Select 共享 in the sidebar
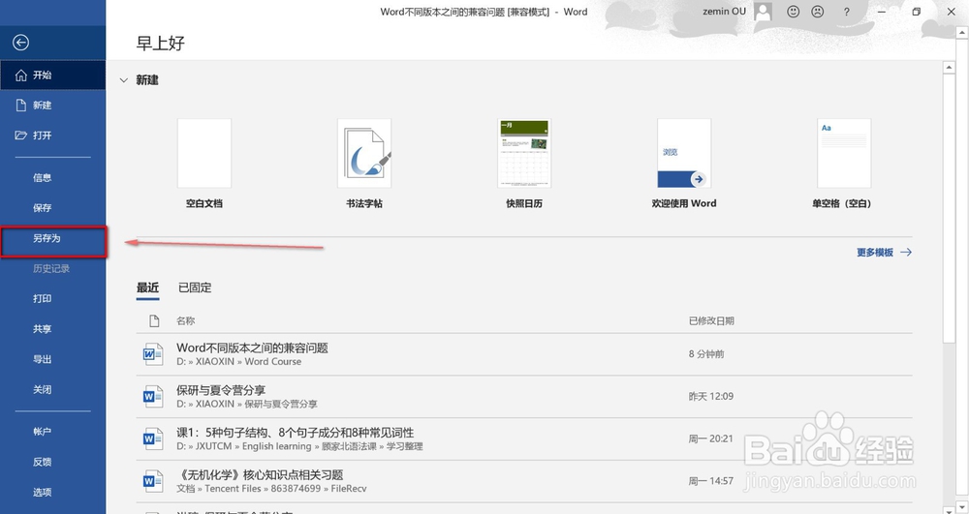Image resolution: width=969 pixels, height=514 pixels. point(52,329)
